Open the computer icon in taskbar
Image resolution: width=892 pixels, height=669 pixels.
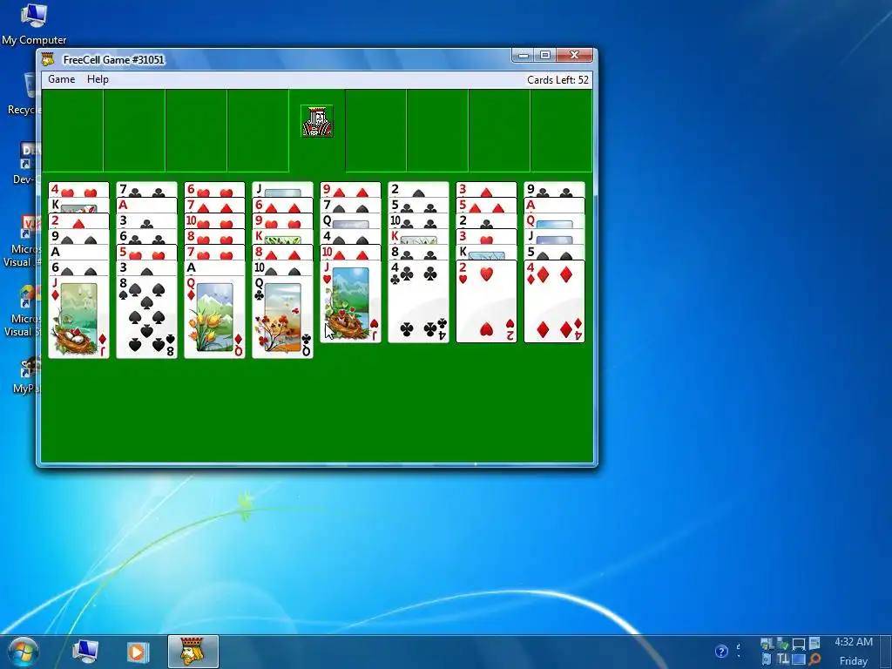pyautogui.click(x=86, y=652)
